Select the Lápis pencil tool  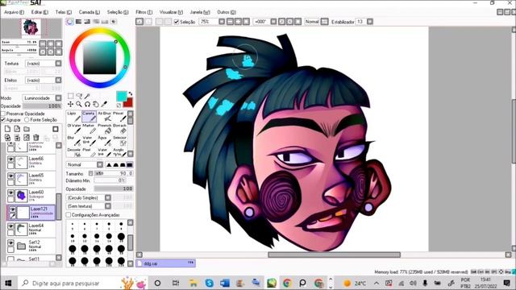coord(73,116)
